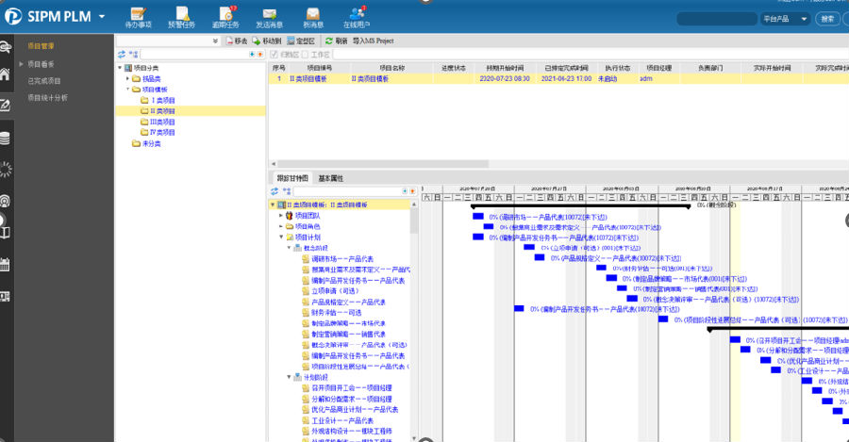
Task: Open 逾期任务 overdue tasks icon
Action: [x=225, y=16]
